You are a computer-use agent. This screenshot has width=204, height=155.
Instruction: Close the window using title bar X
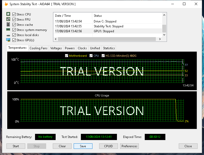point(196,4)
